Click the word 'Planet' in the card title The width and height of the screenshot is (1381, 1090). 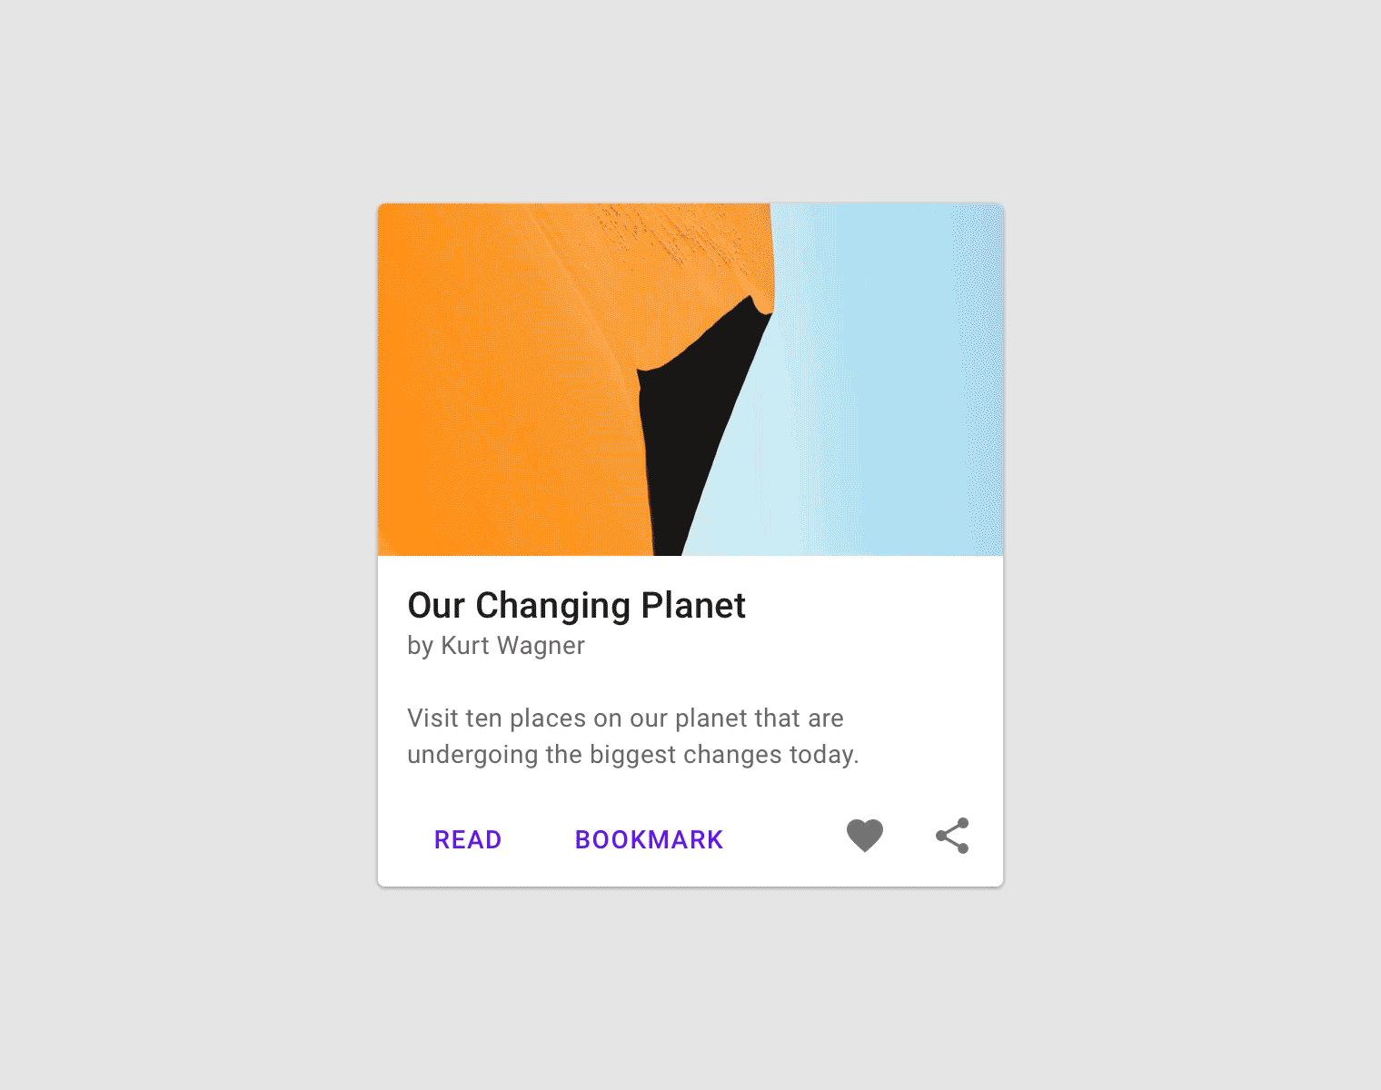[693, 606]
